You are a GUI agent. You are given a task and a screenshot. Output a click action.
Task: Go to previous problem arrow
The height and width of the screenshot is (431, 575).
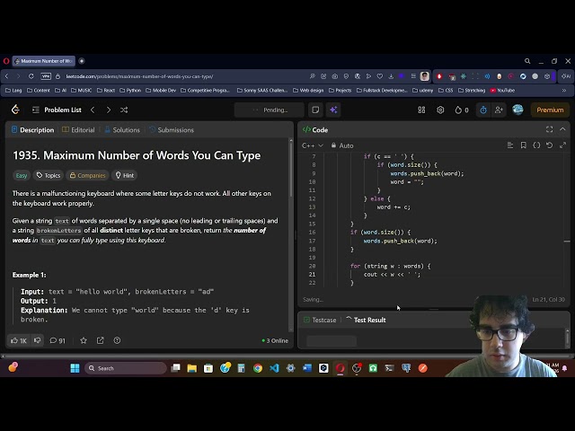[x=93, y=110]
